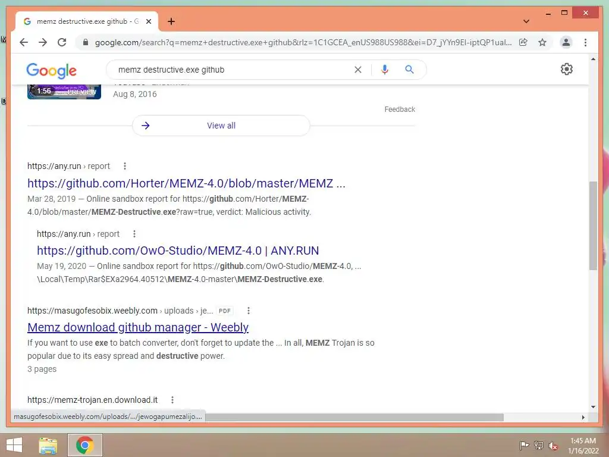Open options for the weebly.com result
This screenshot has height=457, width=609.
(x=249, y=311)
